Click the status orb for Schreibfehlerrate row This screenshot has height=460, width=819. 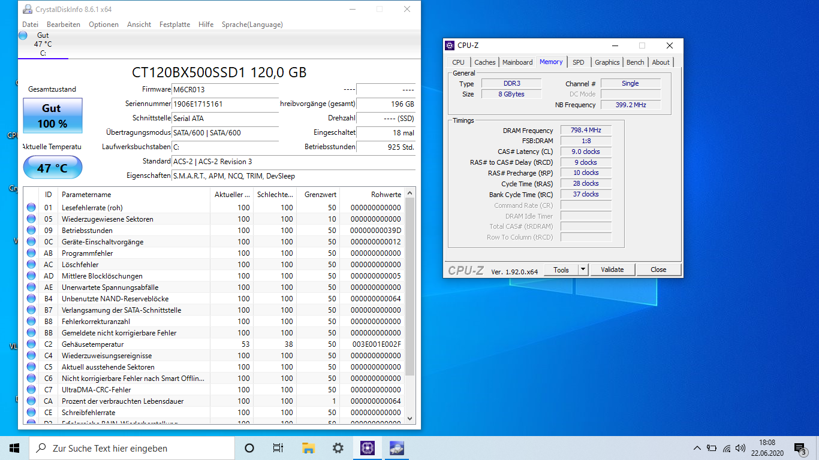coord(31,412)
